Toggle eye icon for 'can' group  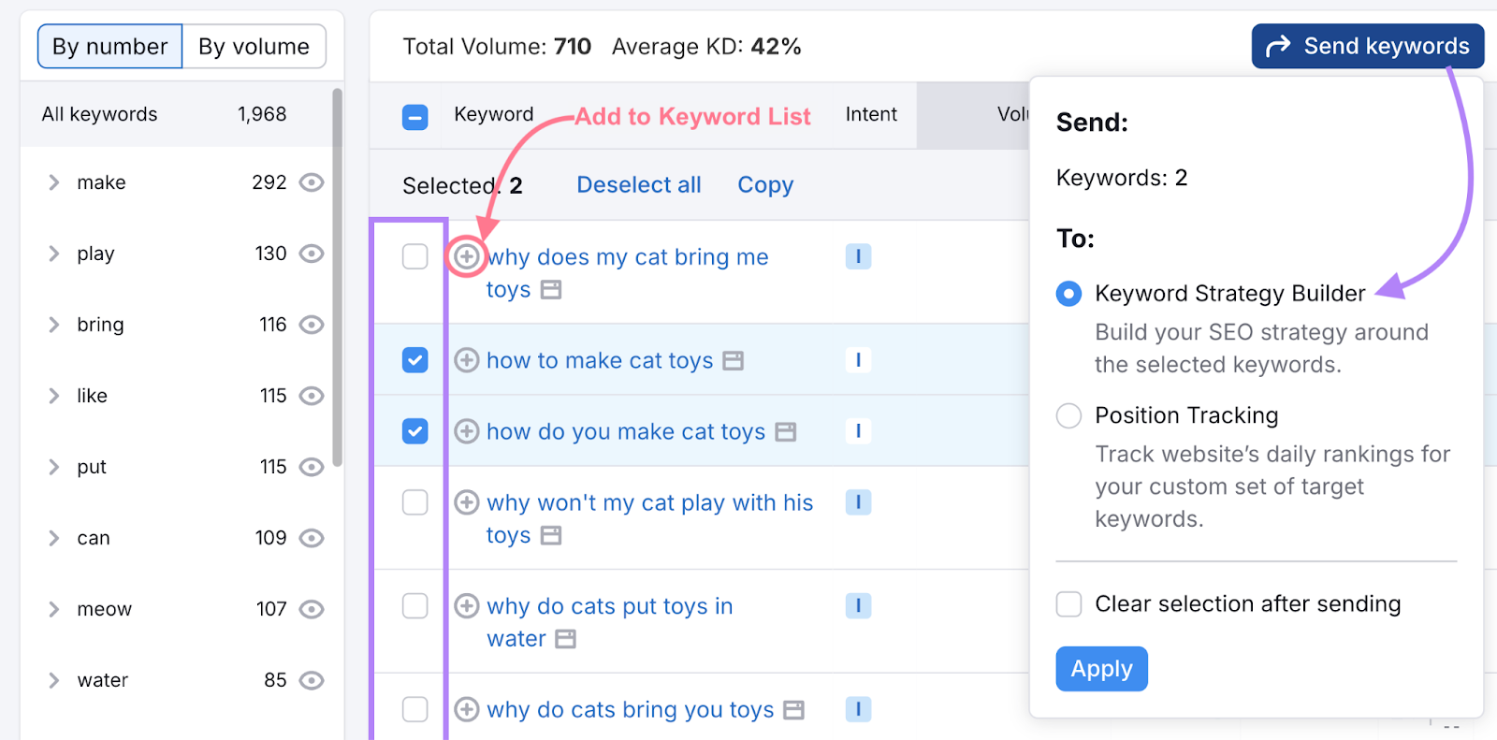[x=312, y=538]
